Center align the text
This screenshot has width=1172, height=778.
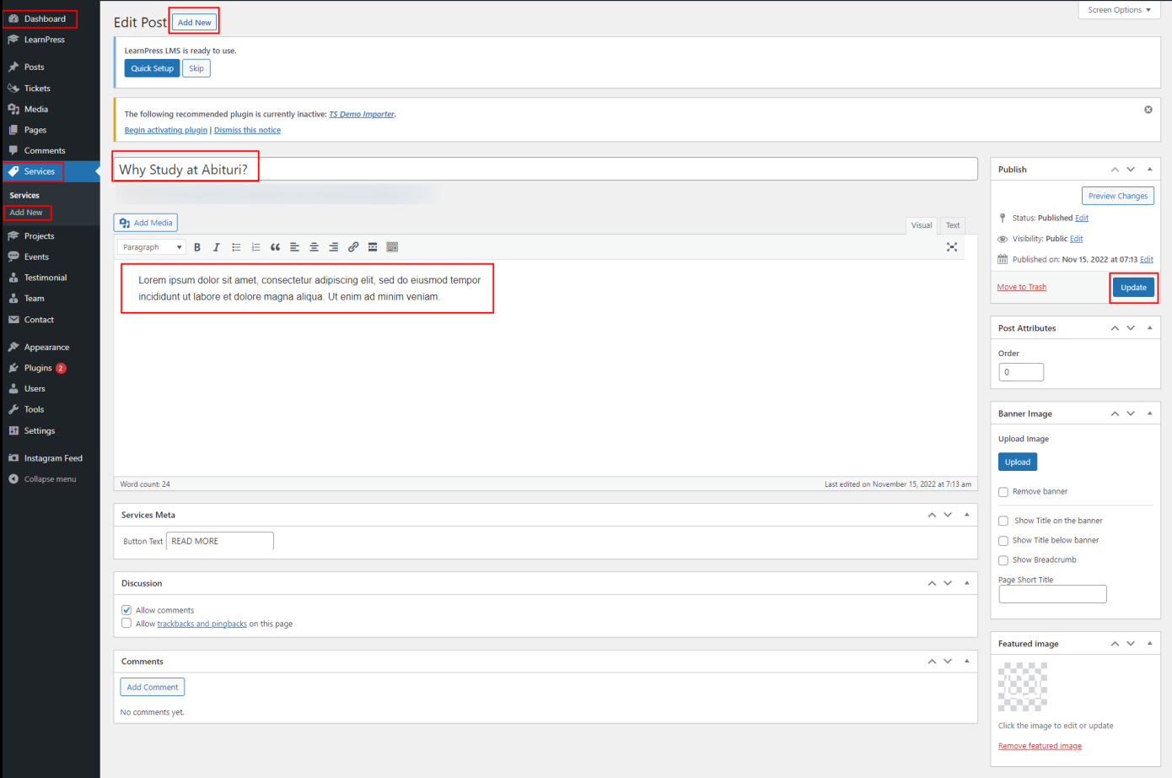(x=314, y=247)
